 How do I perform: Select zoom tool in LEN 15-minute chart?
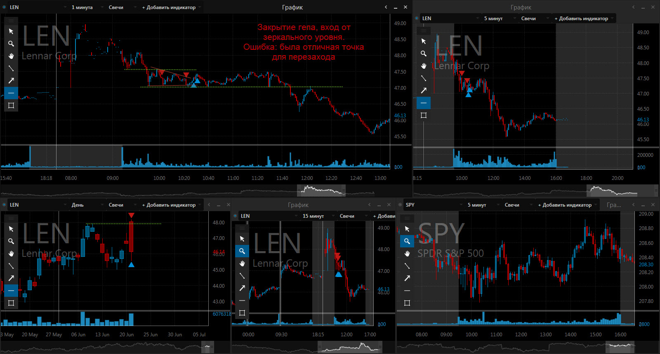(x=242, y=251)
